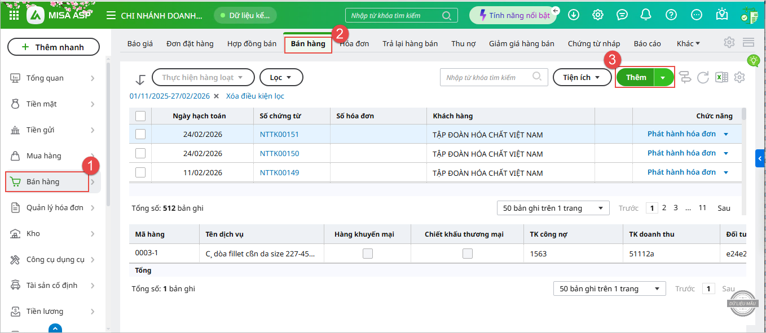766x333 pixels.
Task: Expand the Thêm button dropdown arrow
Action: coord(663,78)
